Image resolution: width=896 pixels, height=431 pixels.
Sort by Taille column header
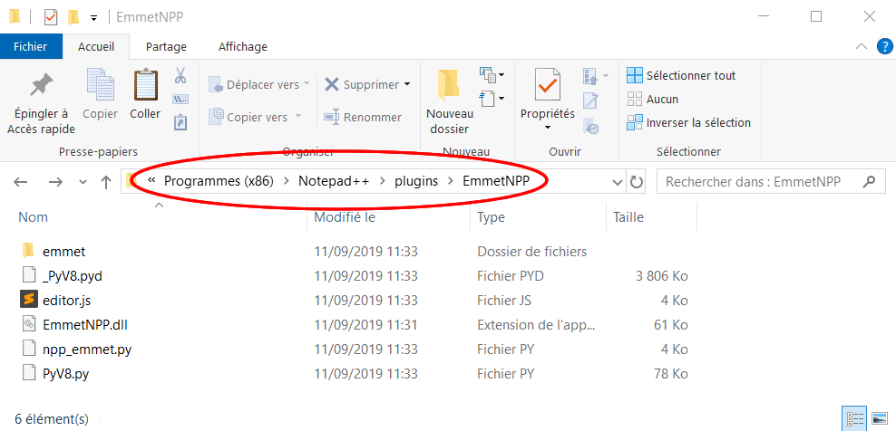point(628,217)
